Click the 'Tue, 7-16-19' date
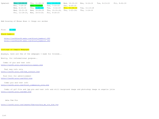Viewport: 159px width, 119px height. point(53,6)
